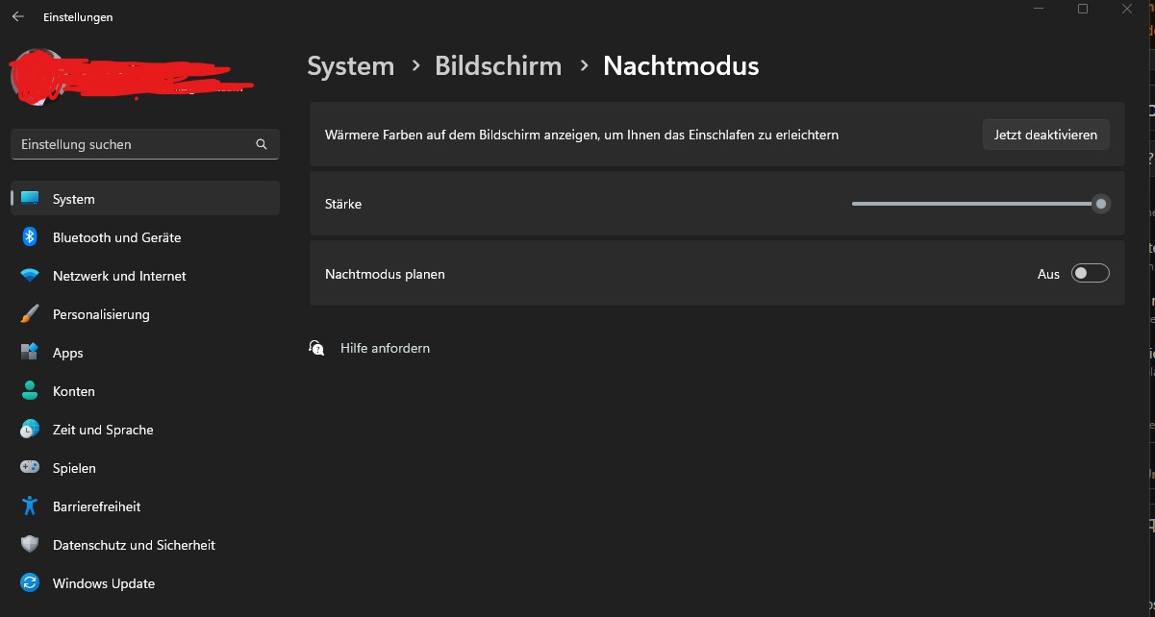This screenshot has width=1155, height=617.
Task: Click the Konten person icon
Action: (30, 391)
